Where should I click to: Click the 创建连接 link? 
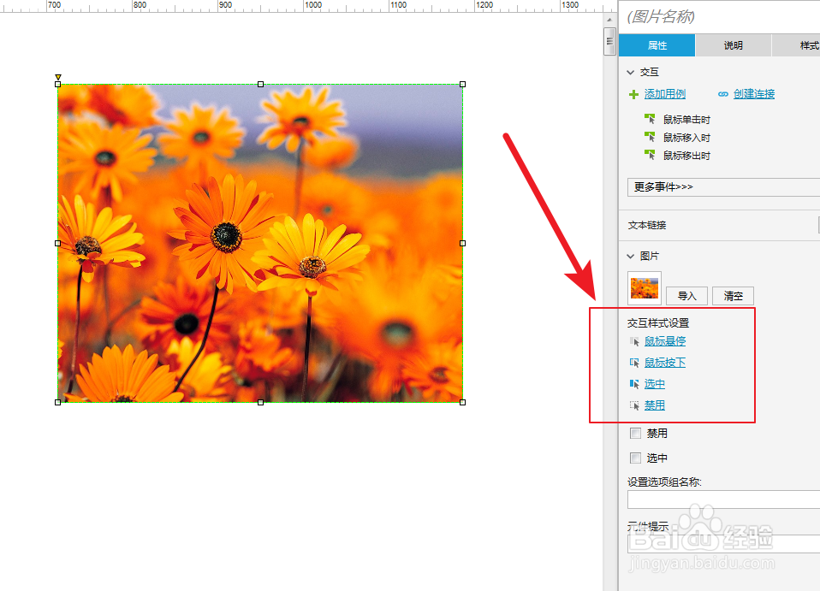point(754,94)
